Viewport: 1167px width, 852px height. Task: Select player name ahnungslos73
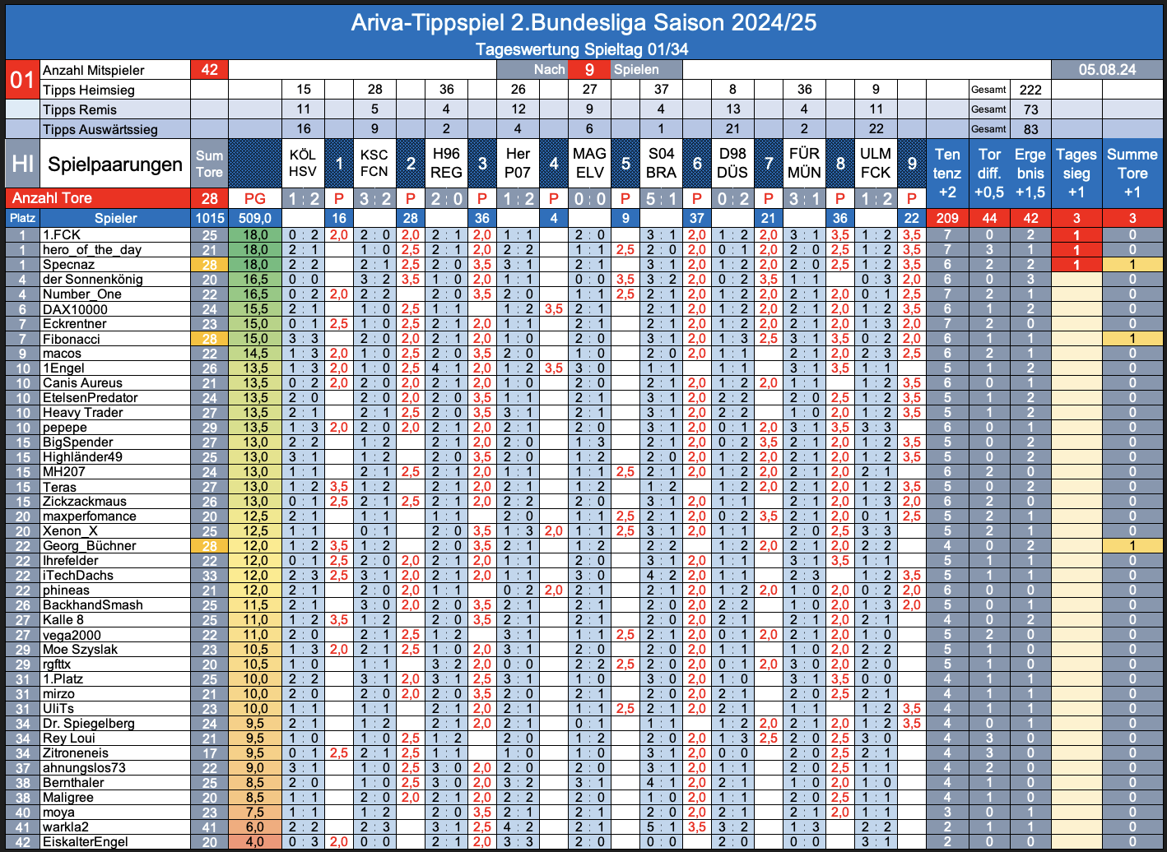pos(84,767)
